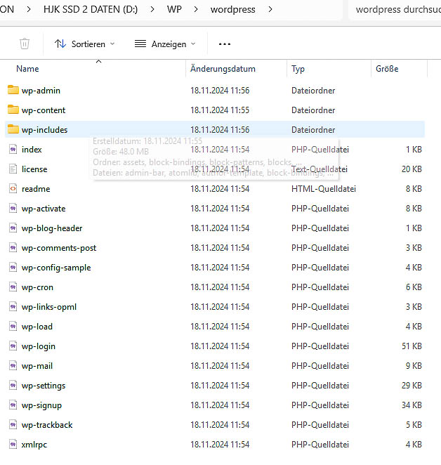The height and width of the screenshot is (465, 441).
Task: Click the wp-cron file icon
Action: [13, 287]
